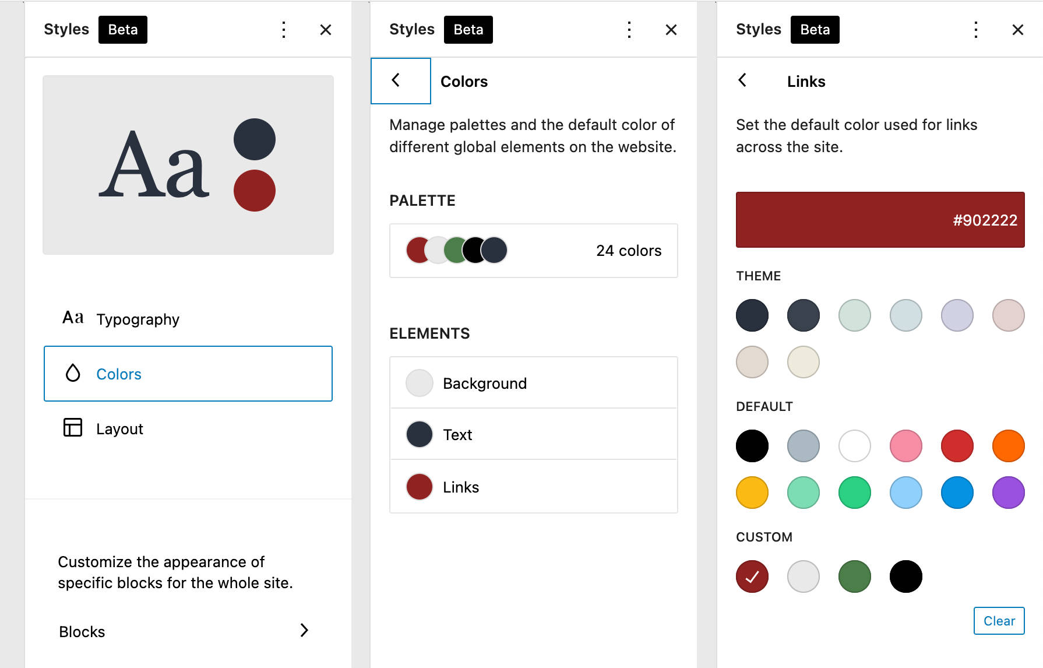Select the Text element item
Screen dimensions: 1043x668
pos(533,434)
